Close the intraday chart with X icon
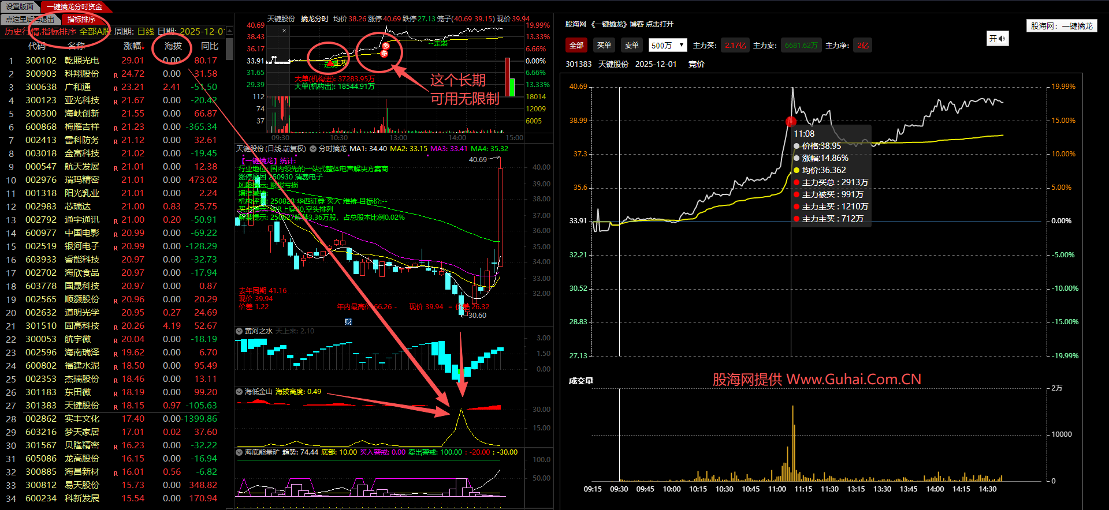The height and width of the screenshot is (510, 1109). [x=284, y=31]
